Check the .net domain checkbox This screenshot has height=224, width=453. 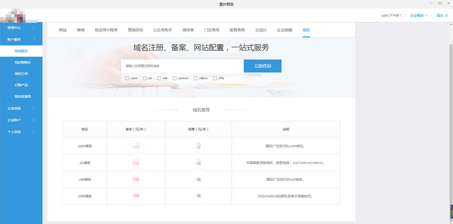pyautogui.click(x=159, y=78)
